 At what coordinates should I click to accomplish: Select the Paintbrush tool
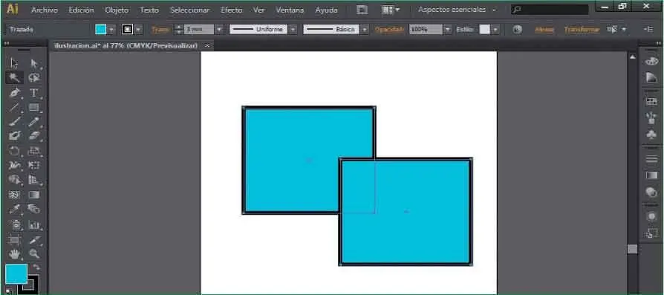point(14,122)
